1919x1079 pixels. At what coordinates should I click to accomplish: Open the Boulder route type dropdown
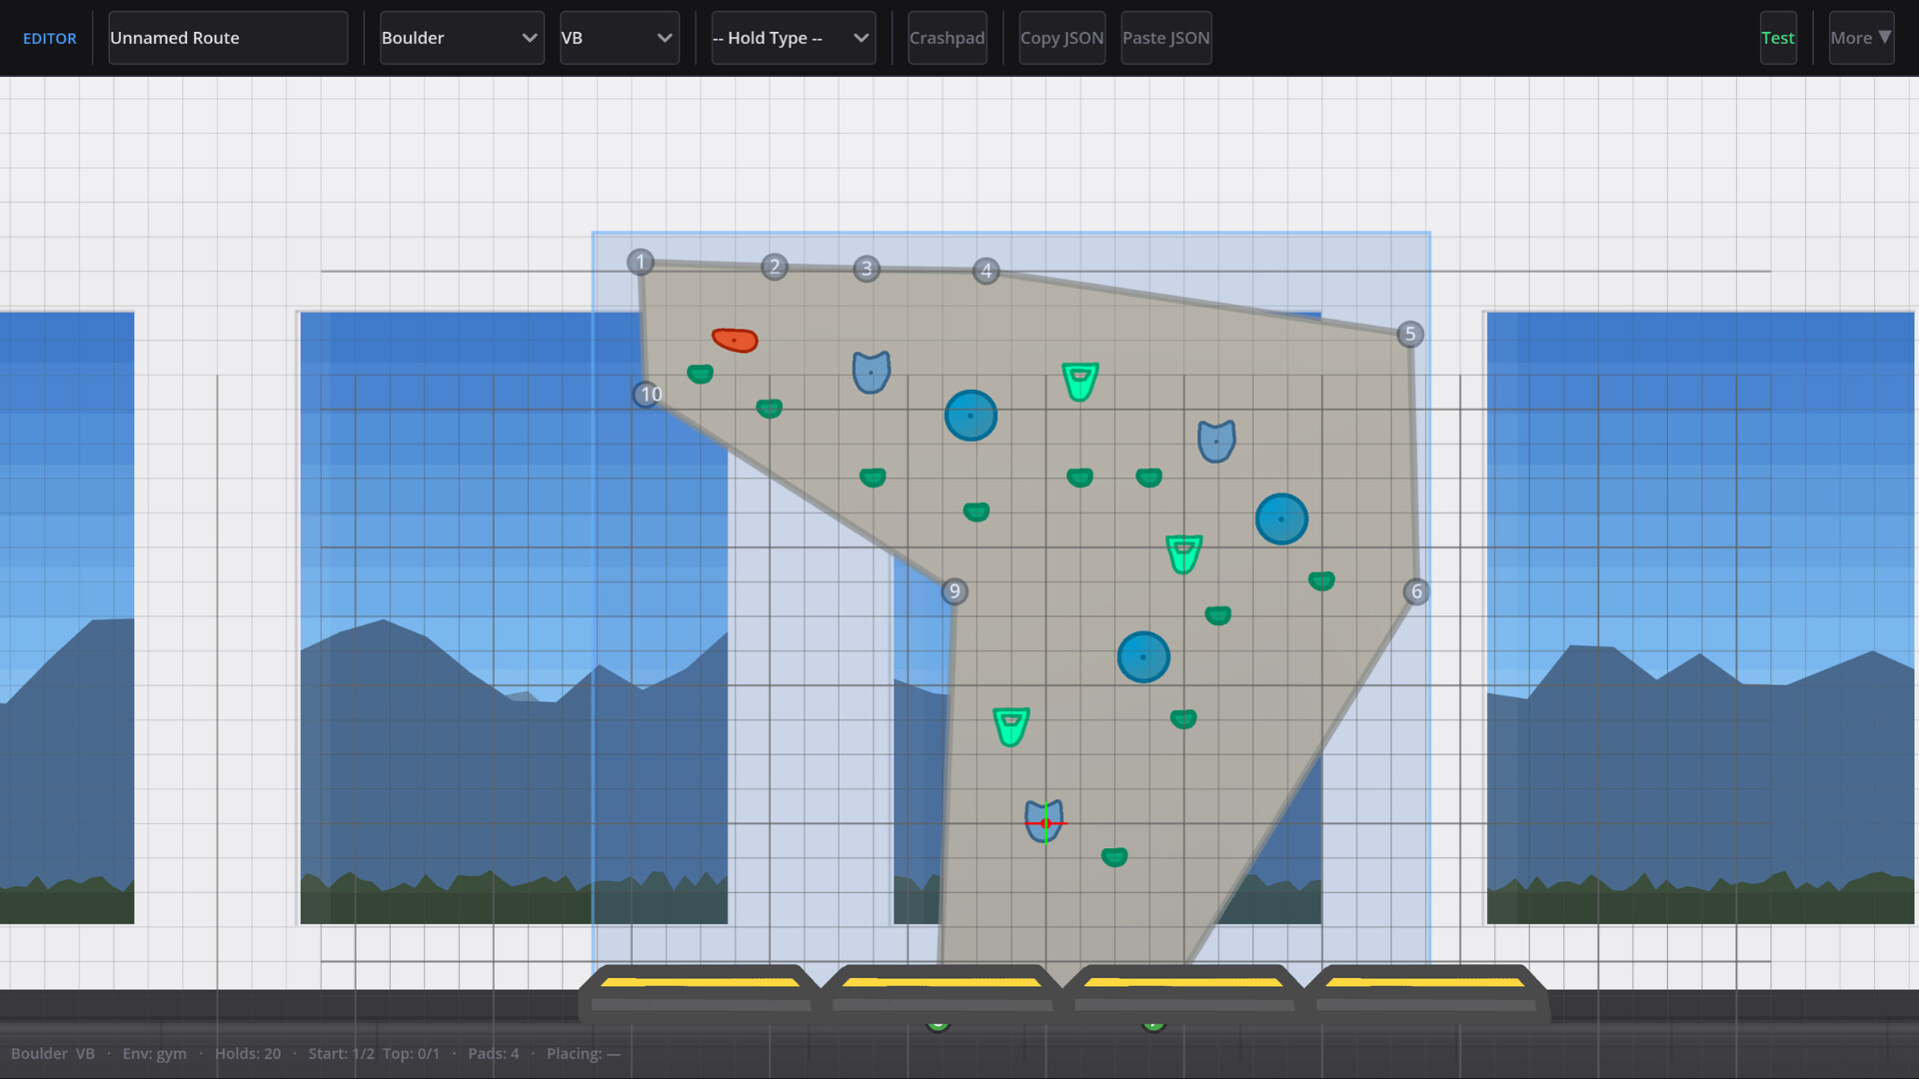coord(461,38)
